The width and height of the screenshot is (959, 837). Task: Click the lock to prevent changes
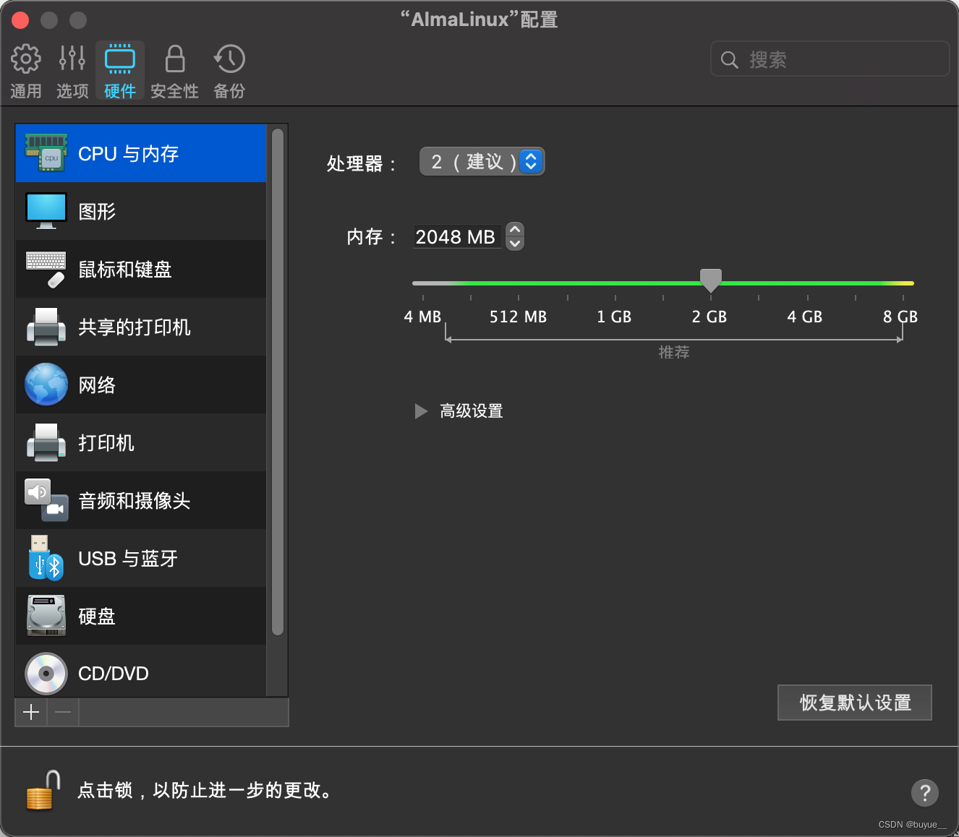coord(40,790)
